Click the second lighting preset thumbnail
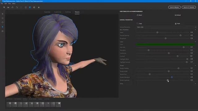Screen dimensions: 198x111 tap(15, 105)
